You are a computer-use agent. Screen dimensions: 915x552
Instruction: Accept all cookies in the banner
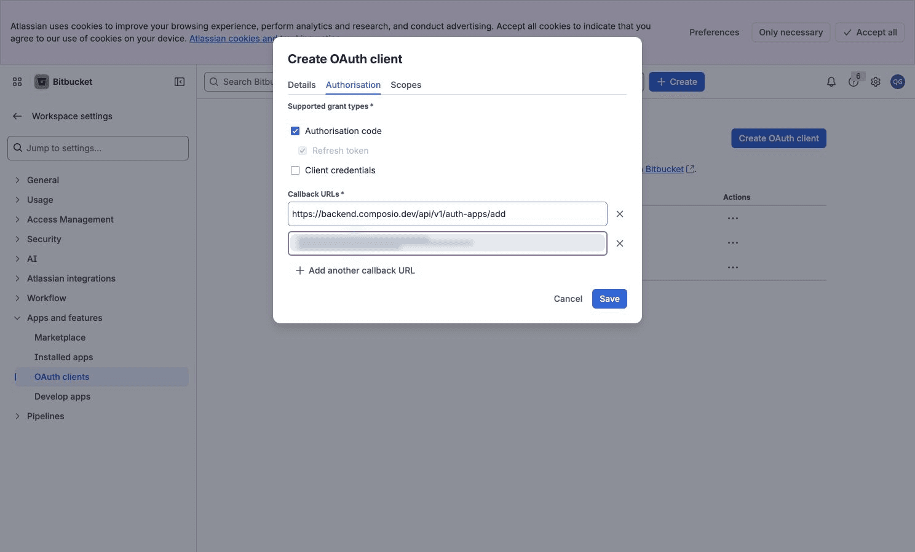coord(869,33)
